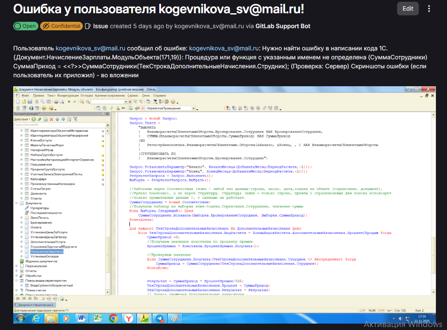The width and height of the screenshot is (447, 330).
Task: Expand the Бронирование document node
Action: pyautogui.click(x=21, y=222)
